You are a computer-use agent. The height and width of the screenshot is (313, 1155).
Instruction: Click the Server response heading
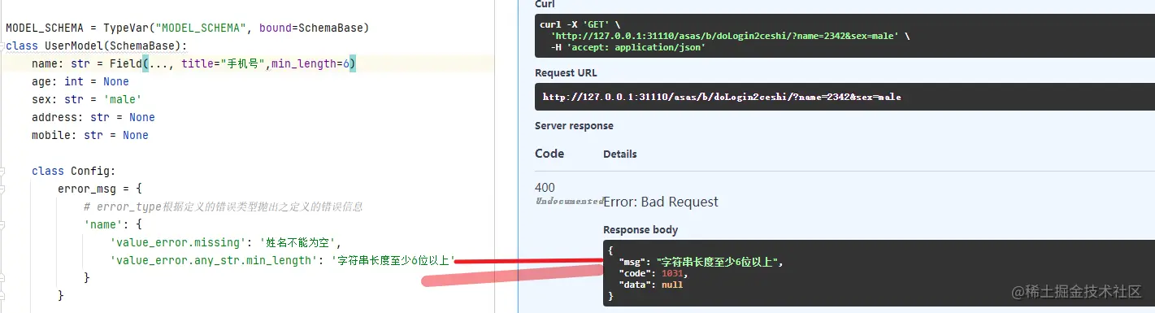coord(574,126)
